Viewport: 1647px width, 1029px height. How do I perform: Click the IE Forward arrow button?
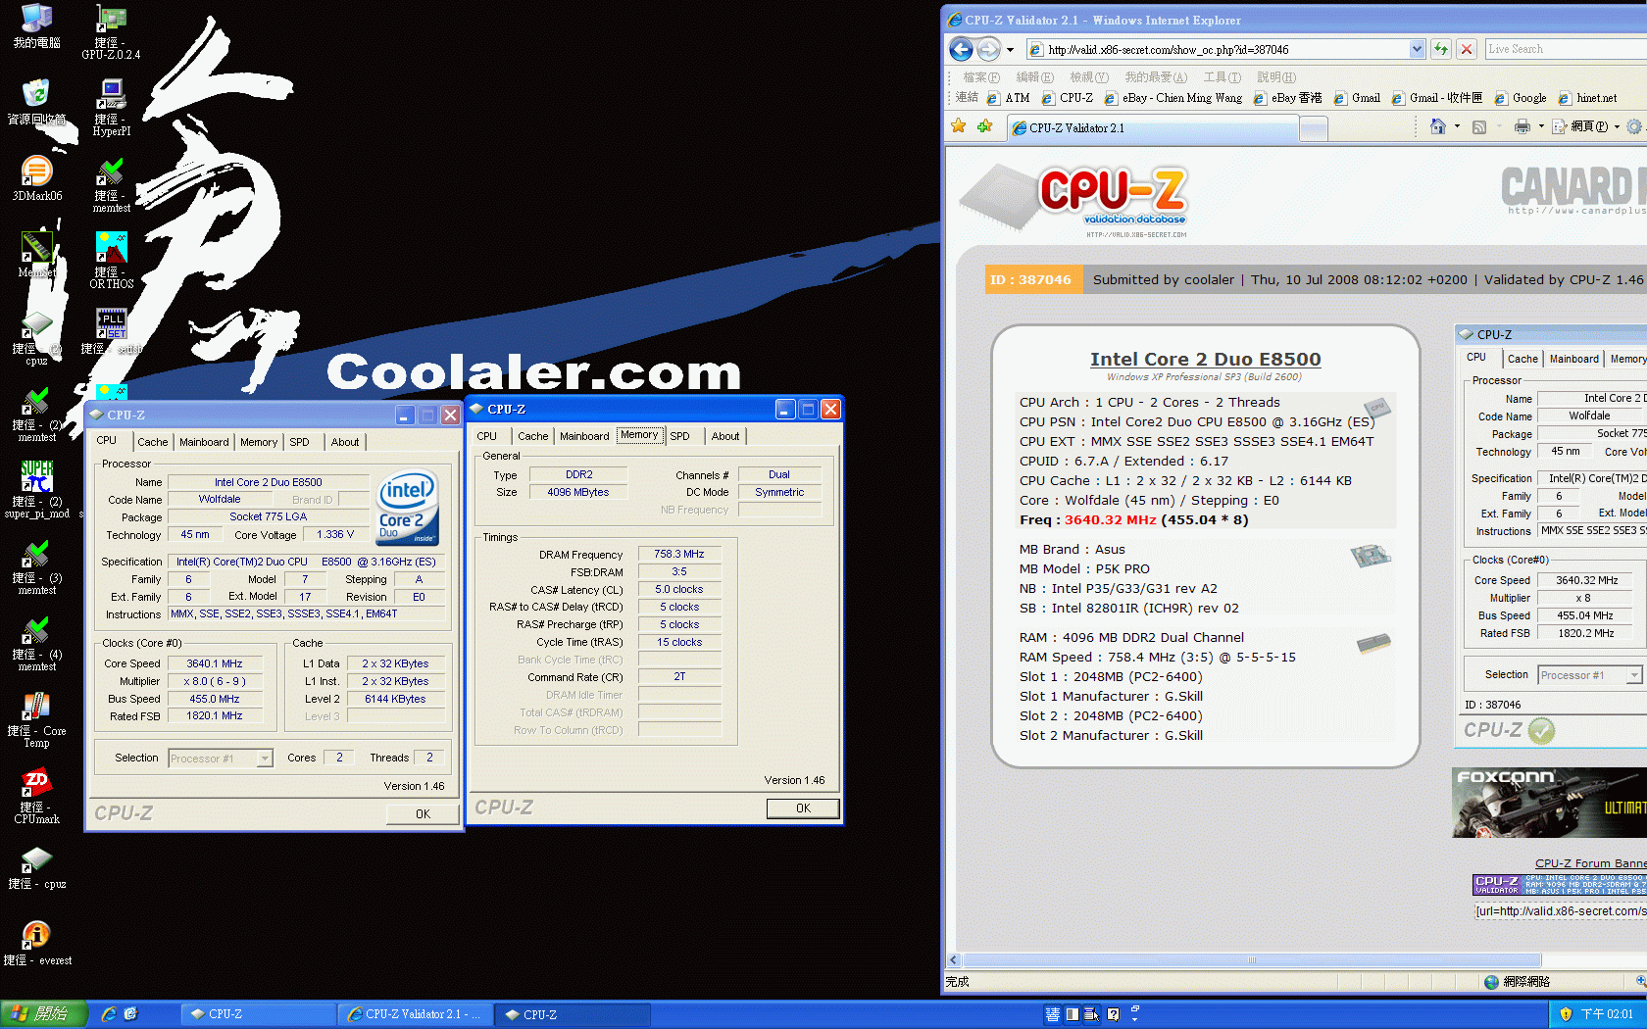tap(988, 49)
